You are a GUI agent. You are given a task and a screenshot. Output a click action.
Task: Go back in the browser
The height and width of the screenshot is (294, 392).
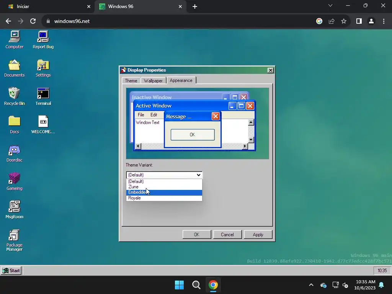pyautogui.click(x=8, y=21)
